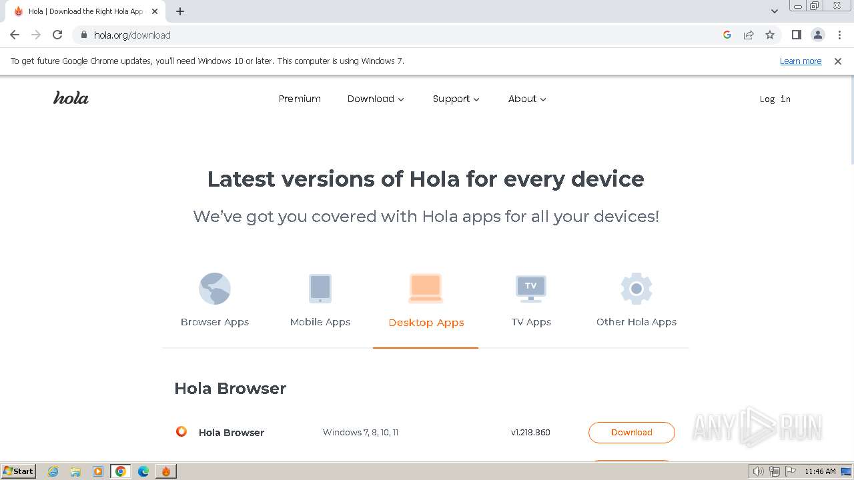Switch to Browser Apps tab label
Screen dimensions: 854x480
point(215,322)
